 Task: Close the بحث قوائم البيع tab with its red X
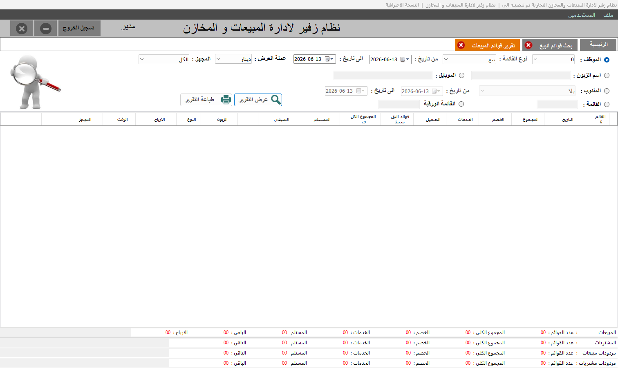528,45
